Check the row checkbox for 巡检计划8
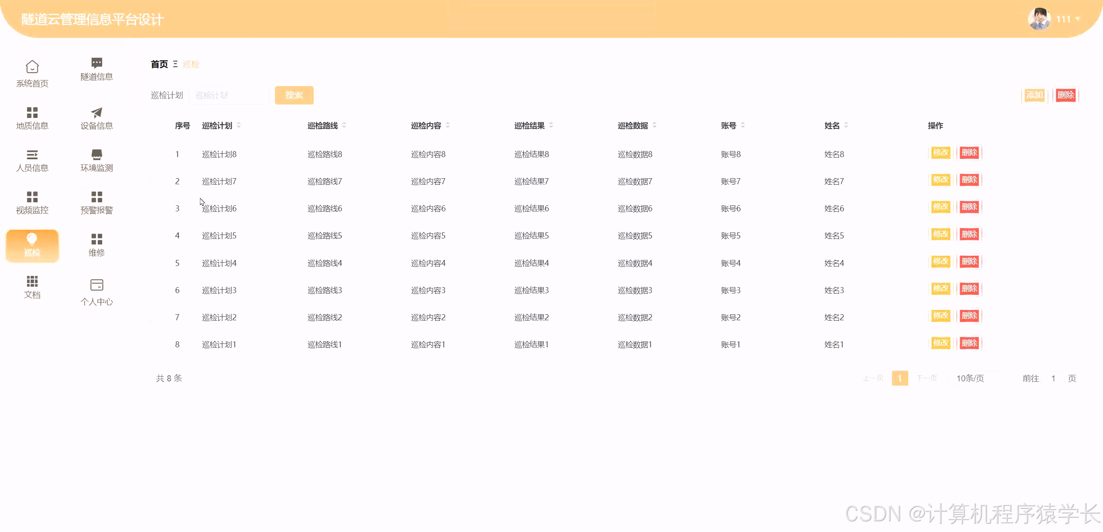Image resolution: width=1103 pixels, height=532 pixels. click(x=152, y=154)
